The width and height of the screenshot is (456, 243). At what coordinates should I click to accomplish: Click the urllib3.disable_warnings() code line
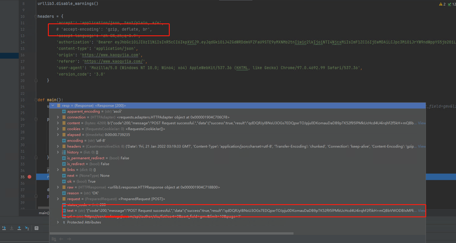68,4
